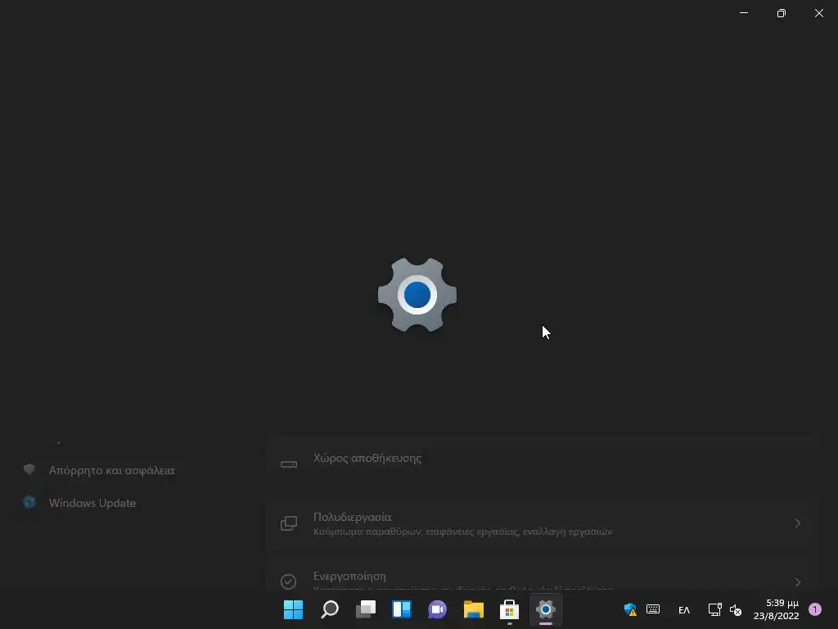Screen dimensions: 838x629
Task: Open taskbar Search
Action: pos(329,609)
